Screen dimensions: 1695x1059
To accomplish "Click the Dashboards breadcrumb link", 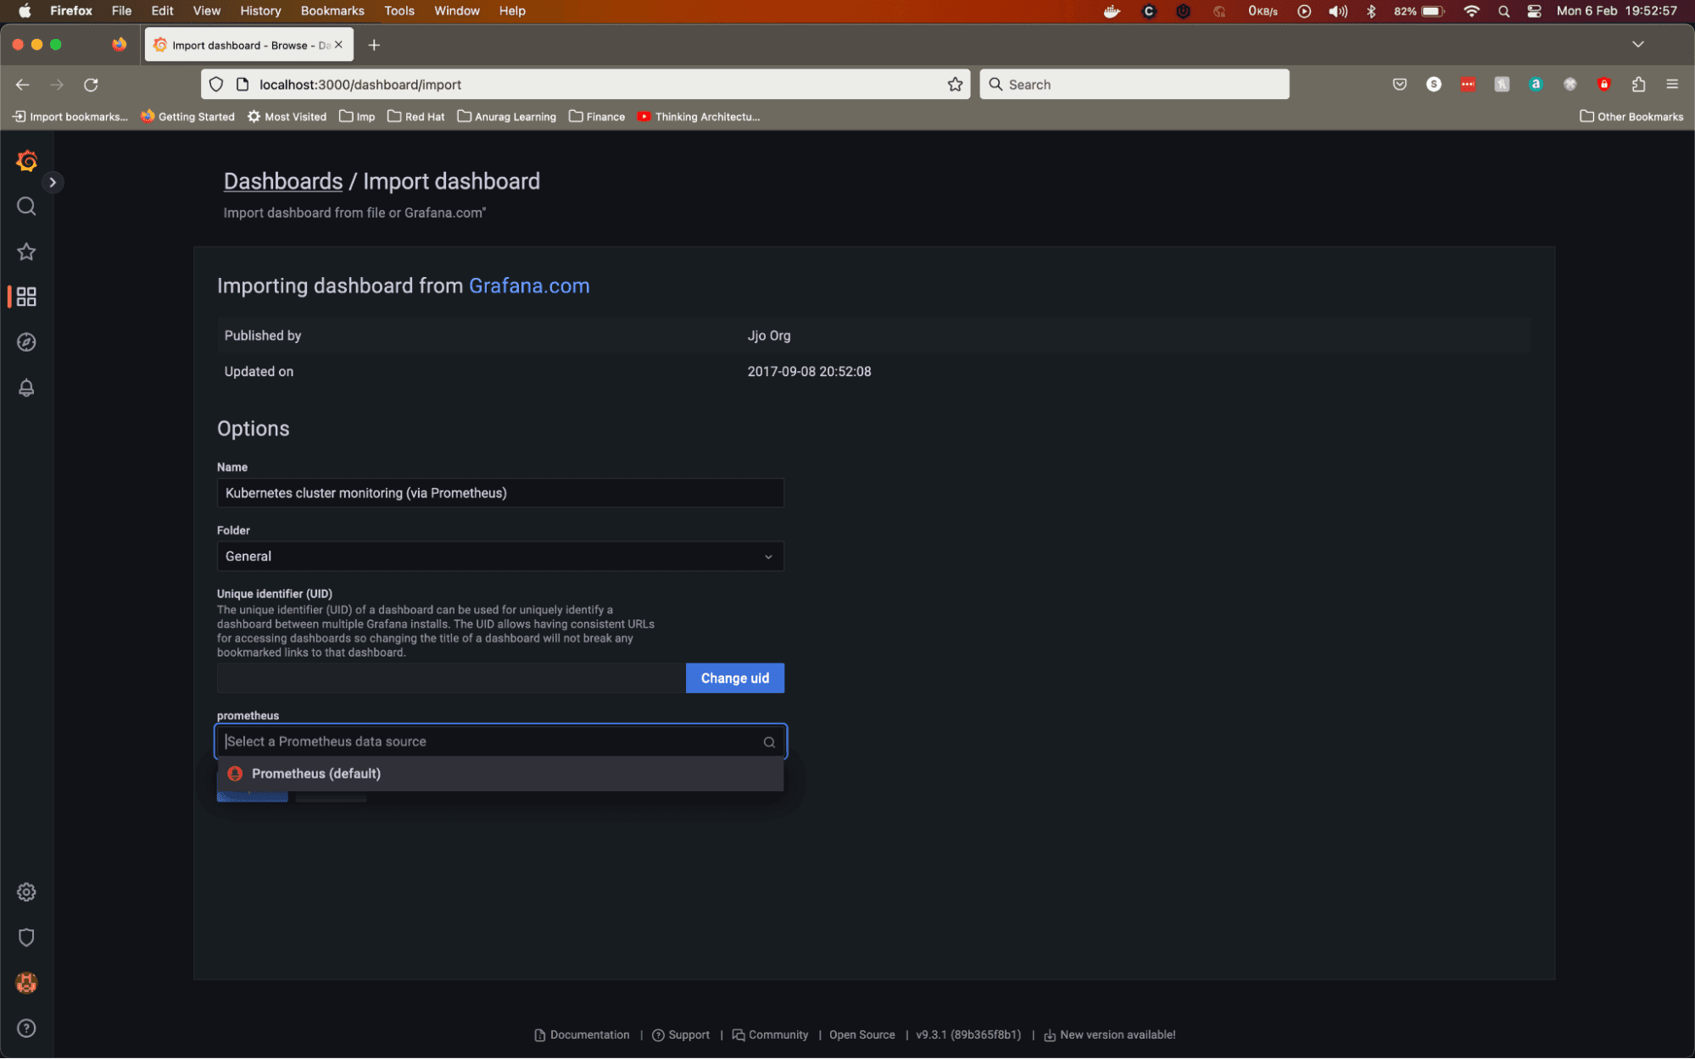I will tap(282, 181).
